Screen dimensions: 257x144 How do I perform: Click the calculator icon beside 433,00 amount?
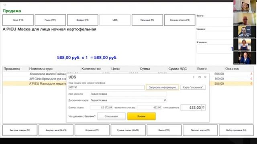(204, 108)
